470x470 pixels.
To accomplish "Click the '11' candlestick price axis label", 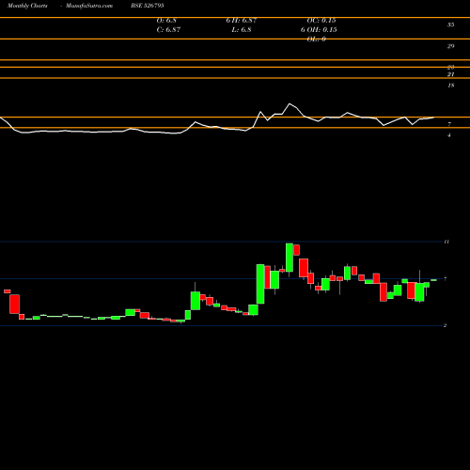I will pos(446,242).
